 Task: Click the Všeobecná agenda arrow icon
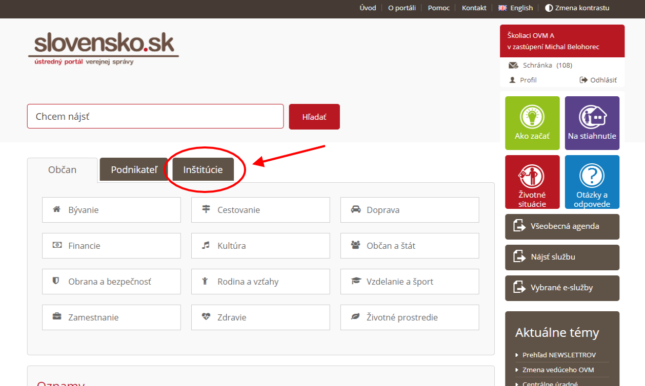tap(519, 226)
